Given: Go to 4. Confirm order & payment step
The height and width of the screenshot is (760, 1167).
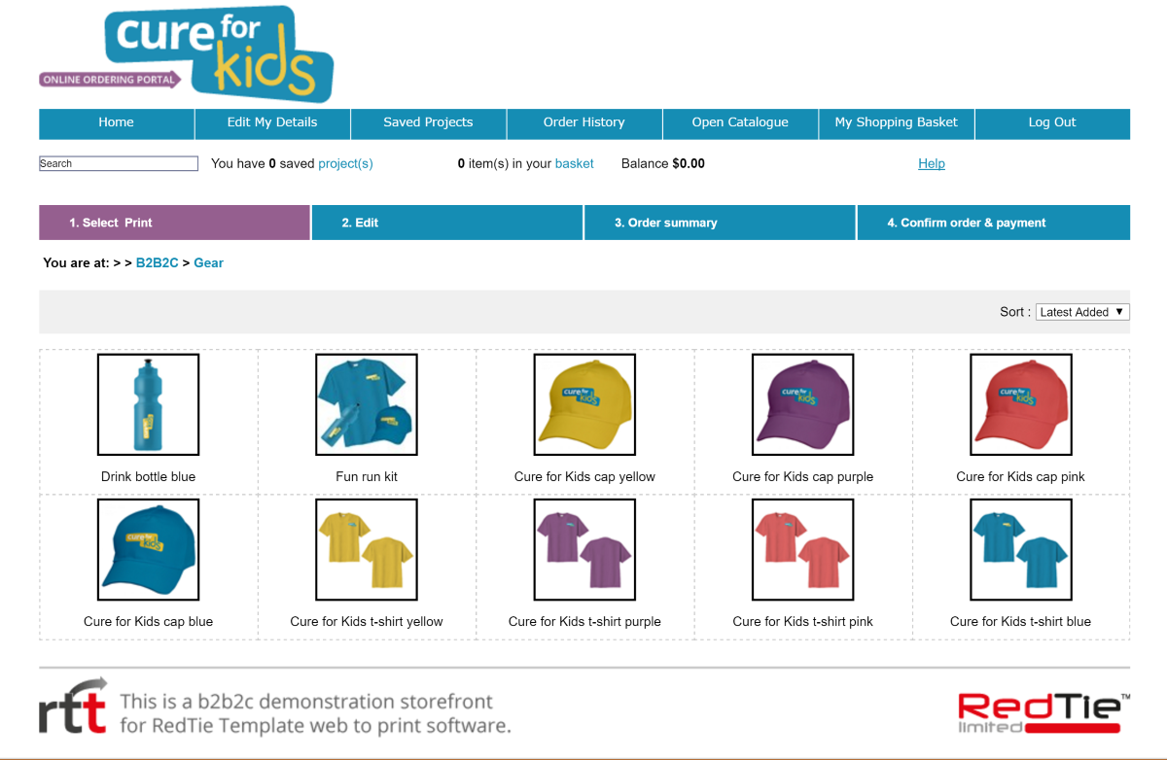Looking at the screenshot, I should click(x=994, y=223).
